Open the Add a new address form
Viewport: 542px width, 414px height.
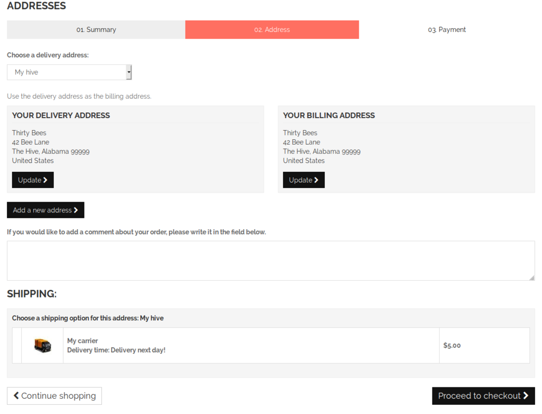pos(46,210)
